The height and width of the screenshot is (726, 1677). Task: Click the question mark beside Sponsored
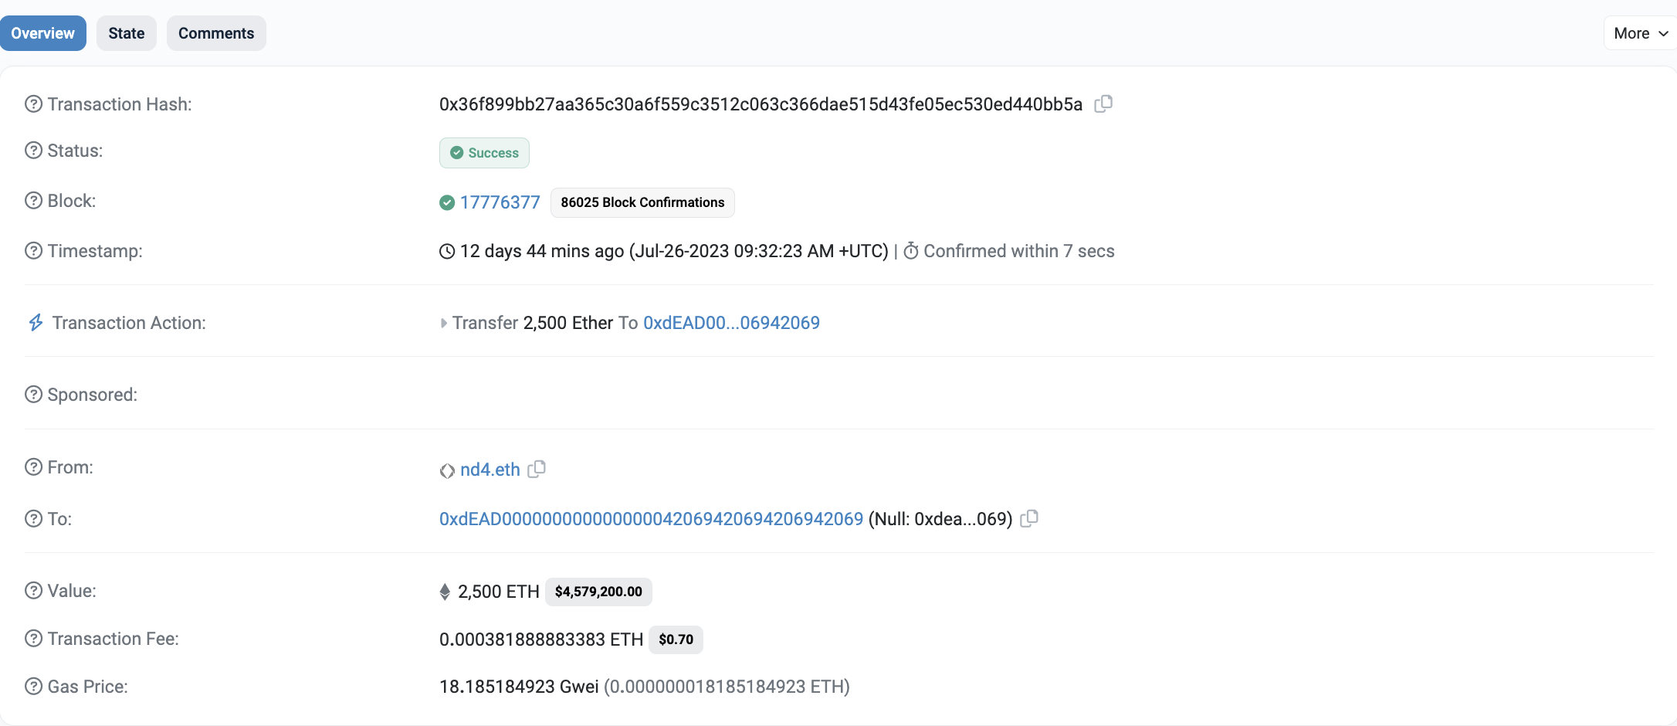[33, 395]
